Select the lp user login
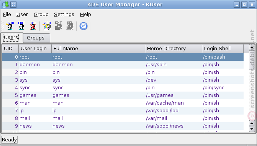 [21, 111]
